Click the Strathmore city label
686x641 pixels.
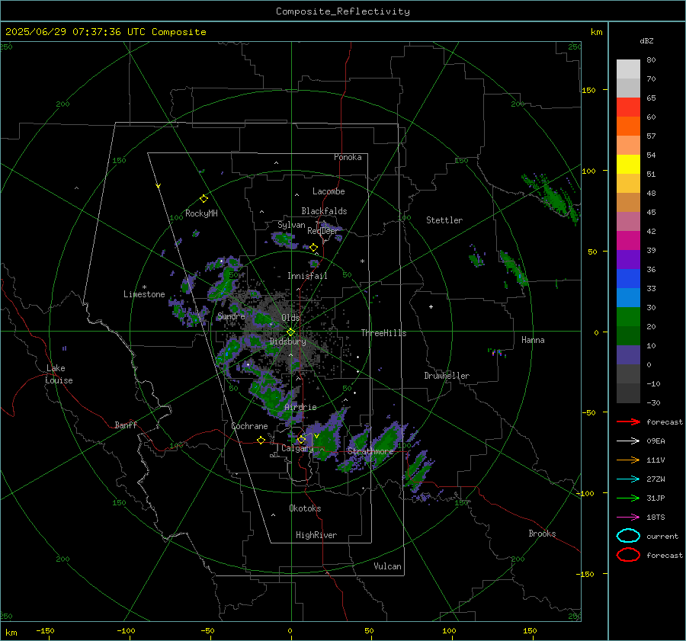click(370, 450)
